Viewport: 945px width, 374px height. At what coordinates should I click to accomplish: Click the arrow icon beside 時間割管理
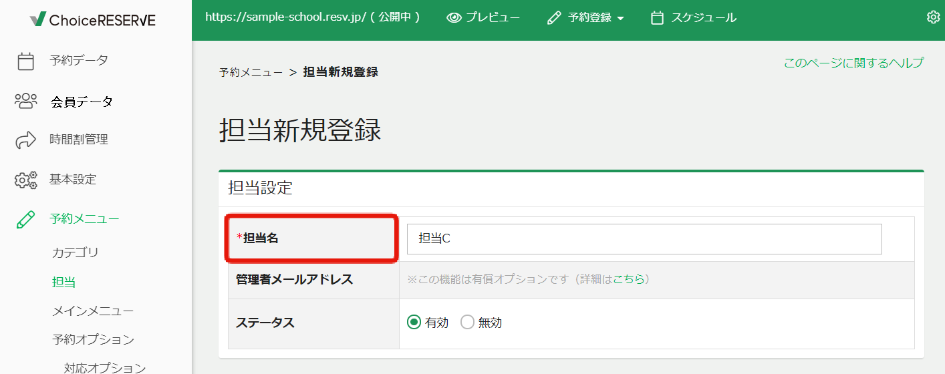coord(25,140)
